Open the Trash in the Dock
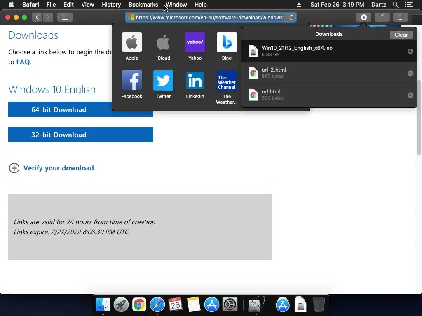The height and width of the screenshot is (316, 422). (x=319, y=304)
